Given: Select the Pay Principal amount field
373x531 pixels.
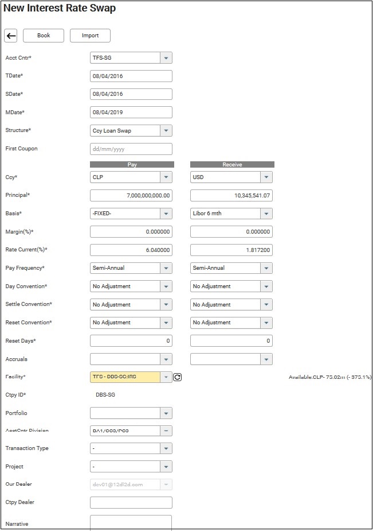Looking at the screenshot, I should [x=131, y=196].
